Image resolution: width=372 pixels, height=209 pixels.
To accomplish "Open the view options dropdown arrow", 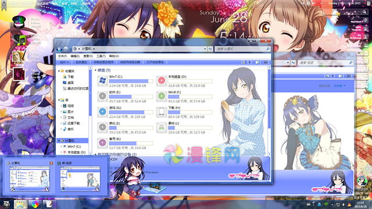I will click(x=249, y=62).
